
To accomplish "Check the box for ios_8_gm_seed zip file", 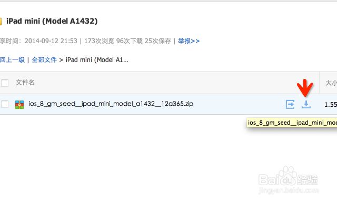I will tap(5, 104).
